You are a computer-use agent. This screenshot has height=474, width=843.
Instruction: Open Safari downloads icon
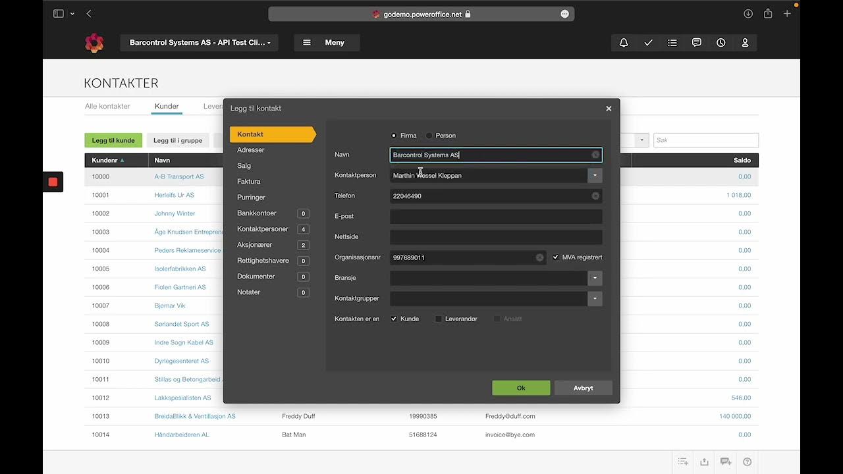(x=748, y=14)
